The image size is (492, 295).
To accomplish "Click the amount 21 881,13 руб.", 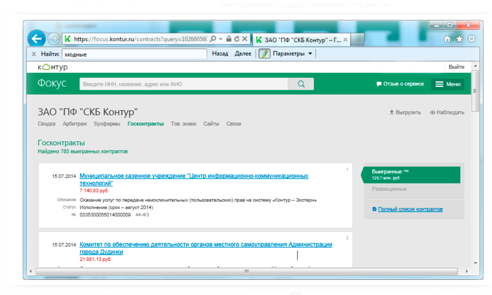I will (95, 259).
